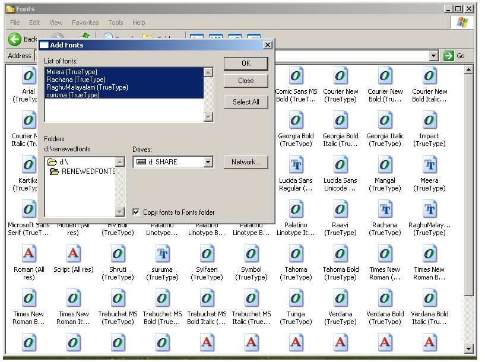The height and width of the screenshot is (362, 485).
Task: Click Folders list scroll up arrow
Action: (120, 162)
